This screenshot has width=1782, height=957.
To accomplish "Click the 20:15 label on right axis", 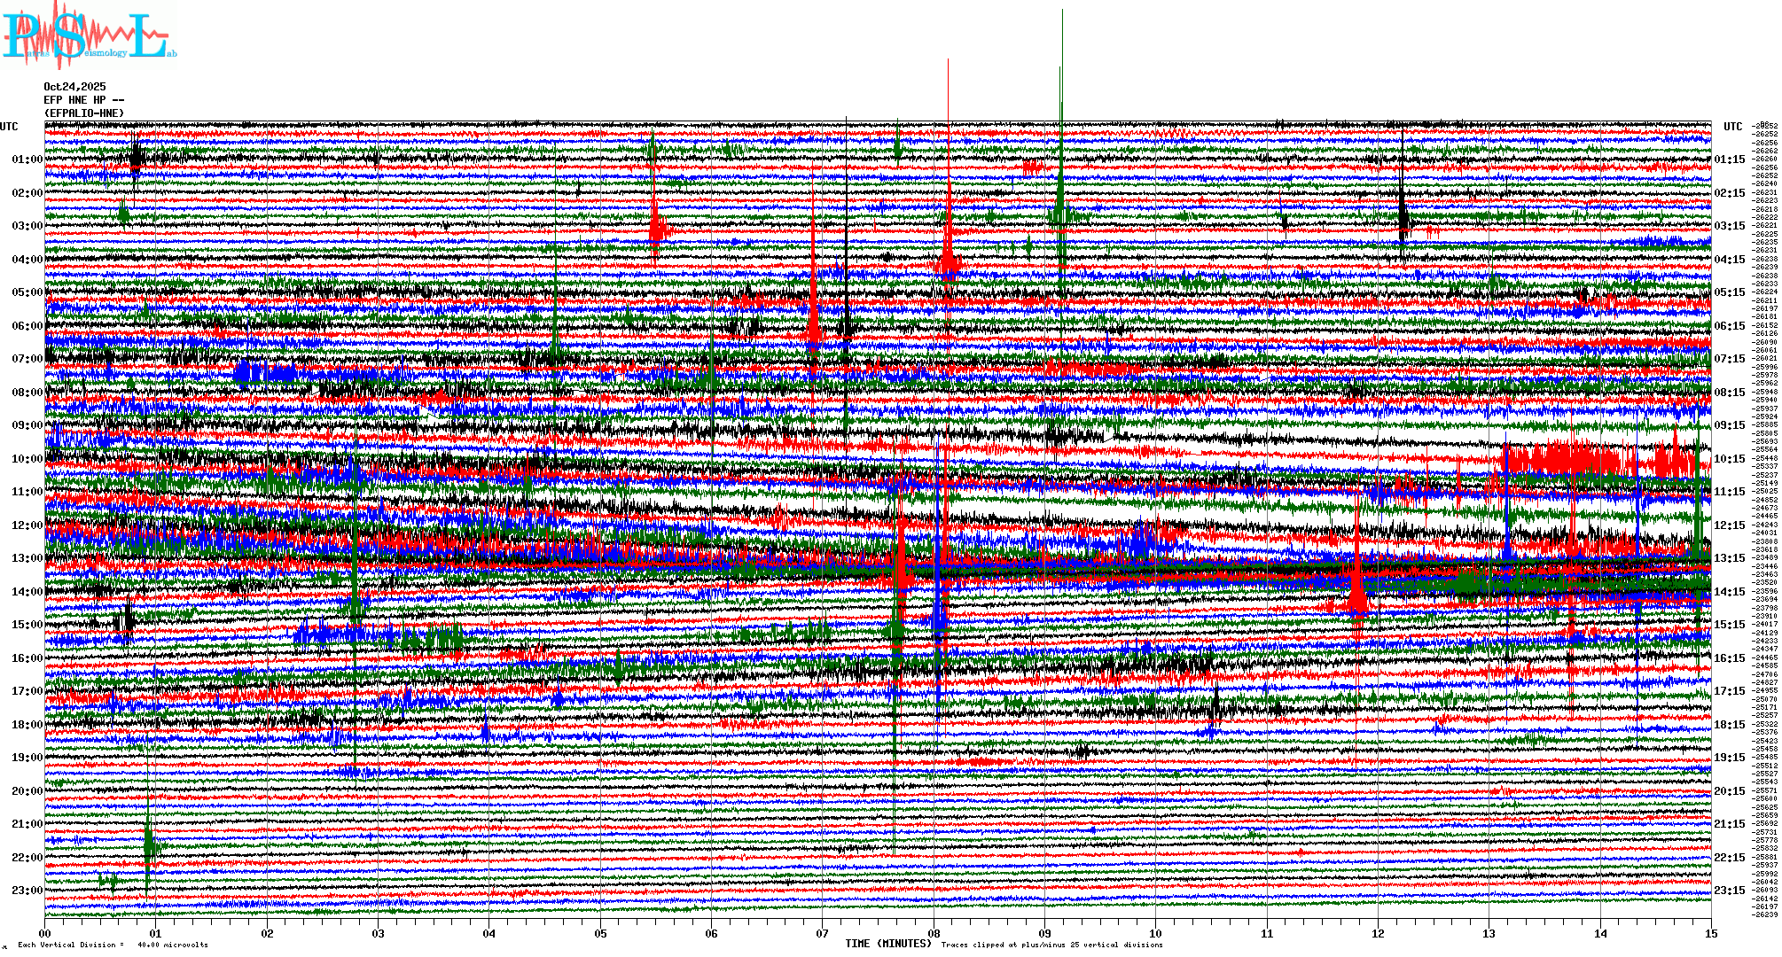I will point(1729,791).
